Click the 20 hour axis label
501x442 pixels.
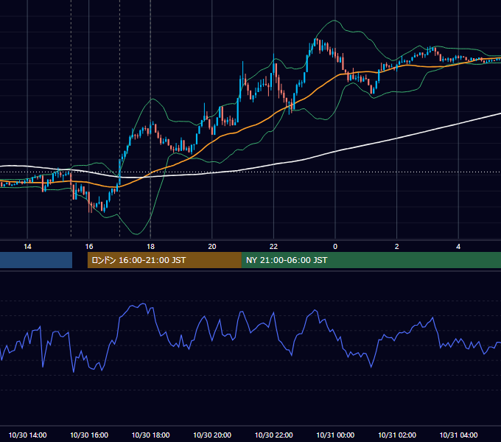click(x=212, y=247)
